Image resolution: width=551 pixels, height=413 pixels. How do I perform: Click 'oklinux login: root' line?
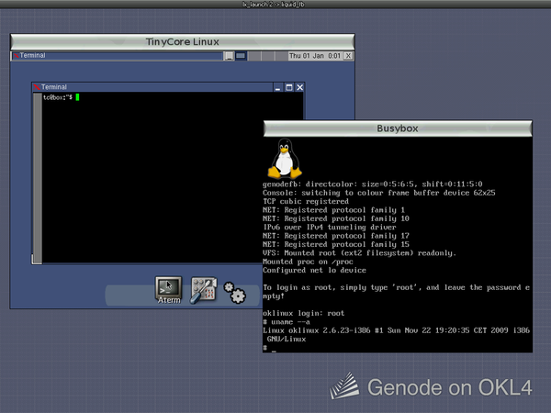click(304, 313)
